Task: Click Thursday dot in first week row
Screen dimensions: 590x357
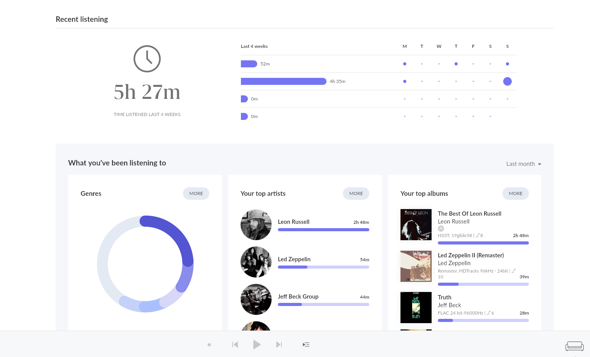Action: pyautogui.click(x=456, y=64)
